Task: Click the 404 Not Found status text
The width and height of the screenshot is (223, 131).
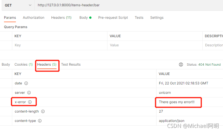Action: (x=209, y=65)
